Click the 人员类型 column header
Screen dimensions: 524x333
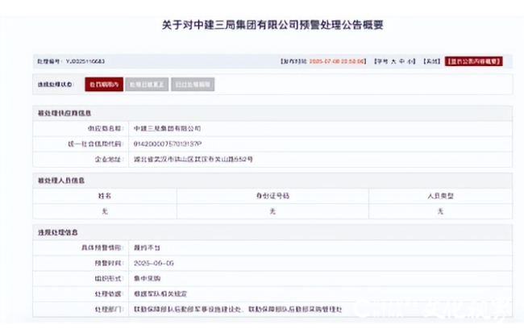point(440,195)
